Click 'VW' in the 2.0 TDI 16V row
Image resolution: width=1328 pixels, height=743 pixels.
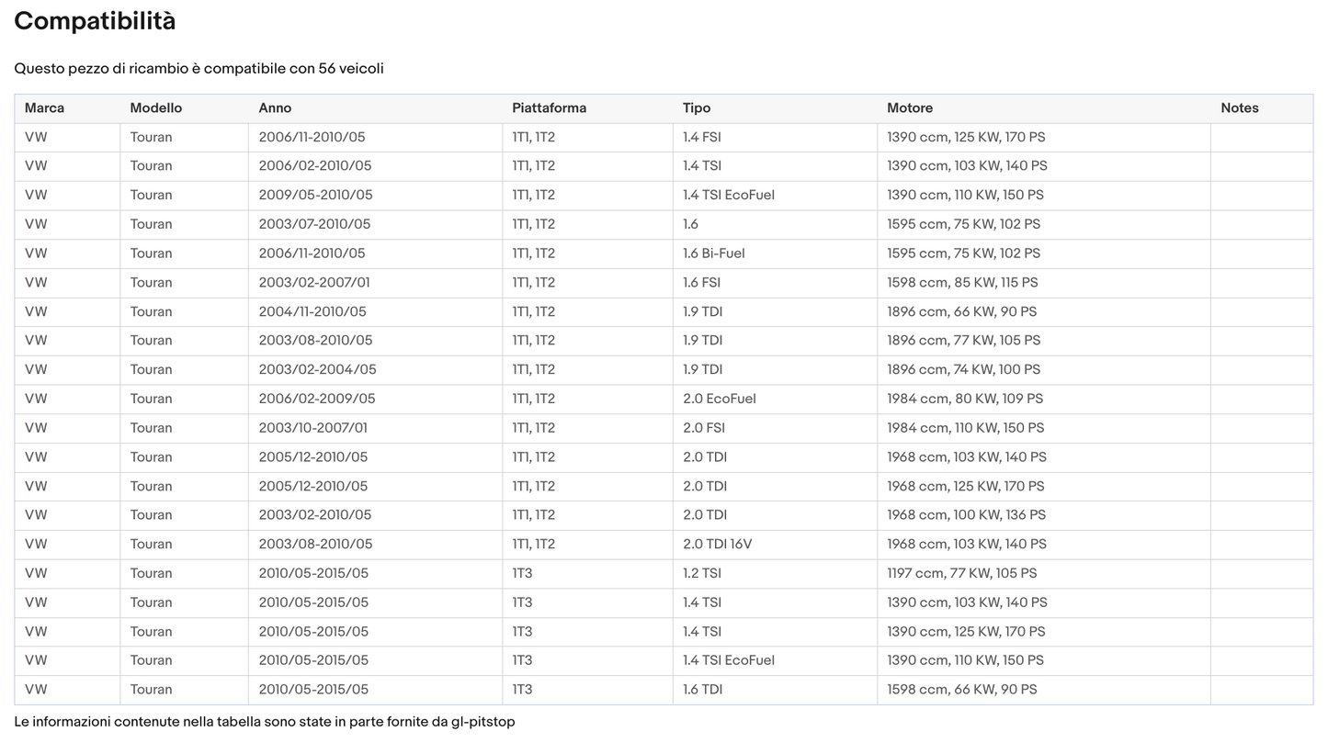point(36,545)
